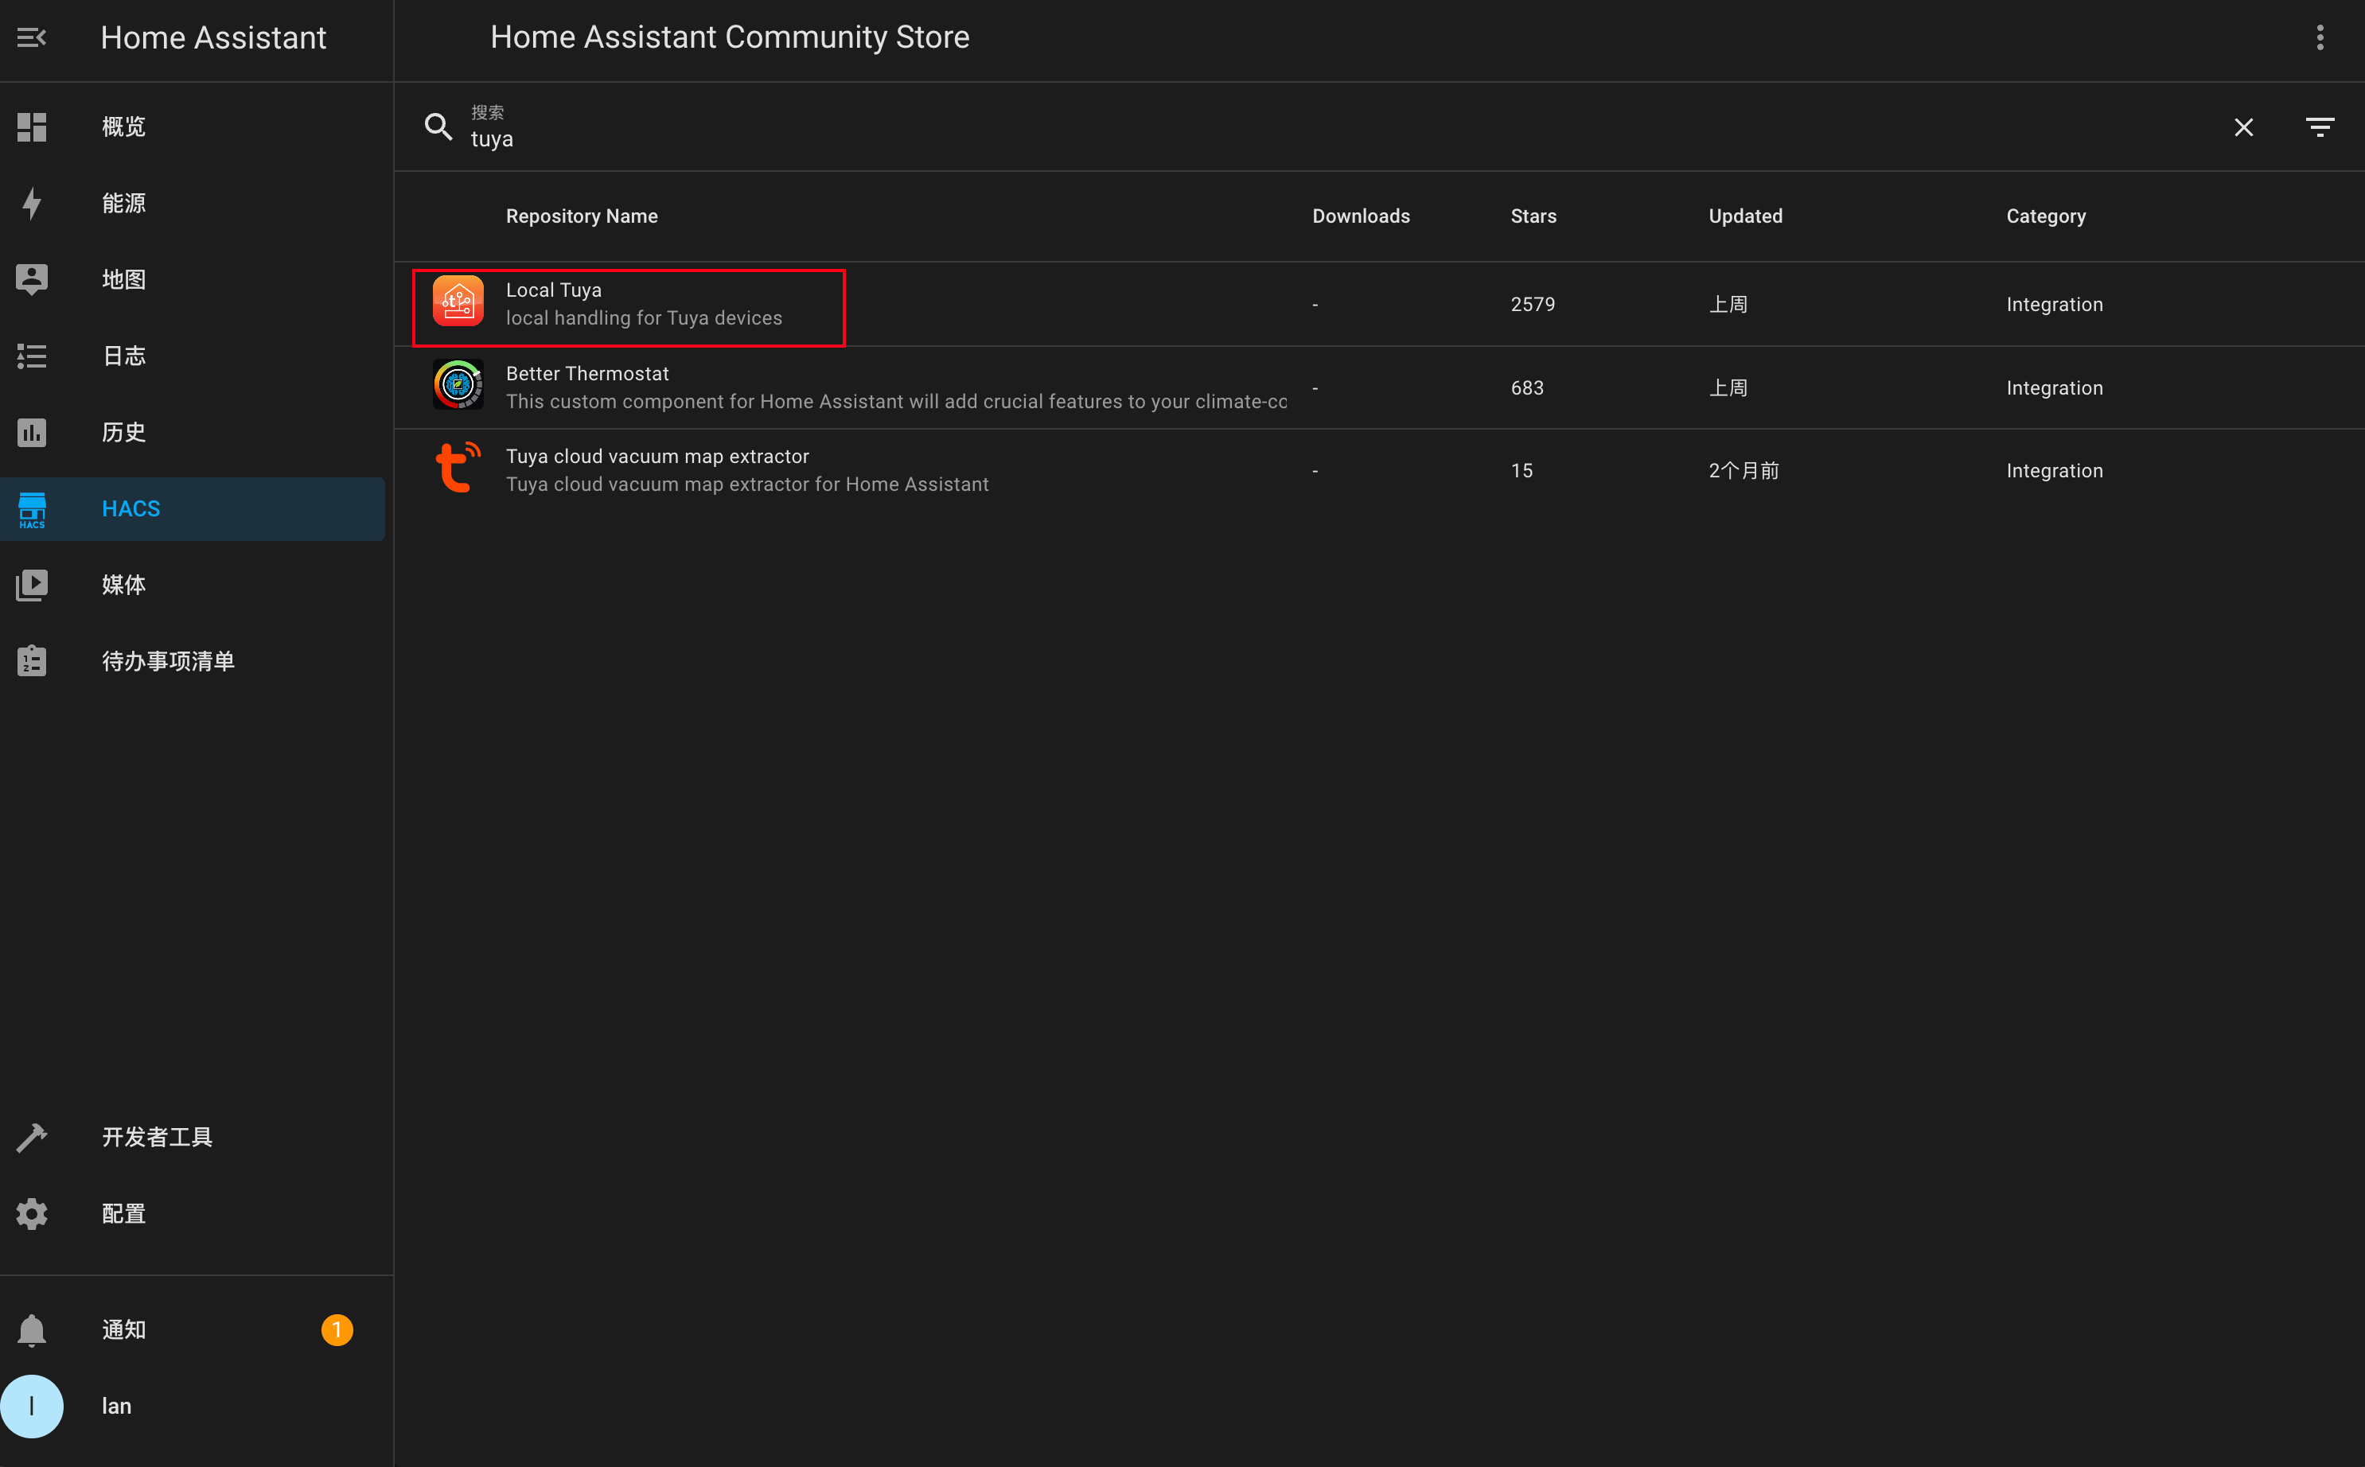Click the Ian username label
Image resolution: width=2365 pixels, height=1467 pixels.
[x=116, y=1406]
